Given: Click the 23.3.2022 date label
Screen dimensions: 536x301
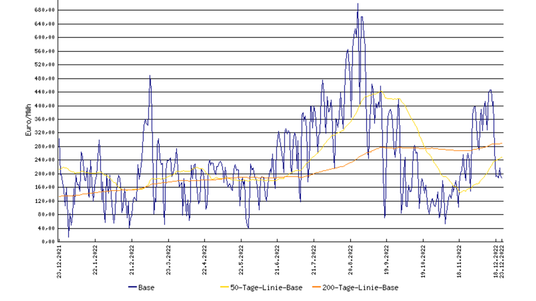Looking at the screenshot, I should (168, 260).
